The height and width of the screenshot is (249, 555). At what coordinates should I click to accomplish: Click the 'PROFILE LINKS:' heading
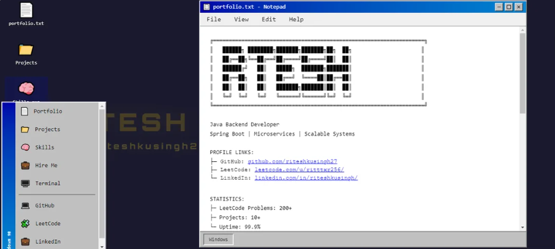coord(232,152)
